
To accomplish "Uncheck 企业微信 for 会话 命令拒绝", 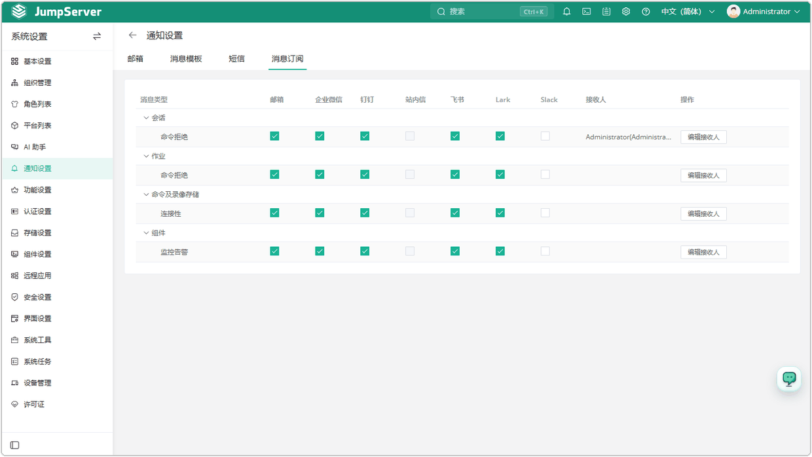I will click(x=320, y=136).
